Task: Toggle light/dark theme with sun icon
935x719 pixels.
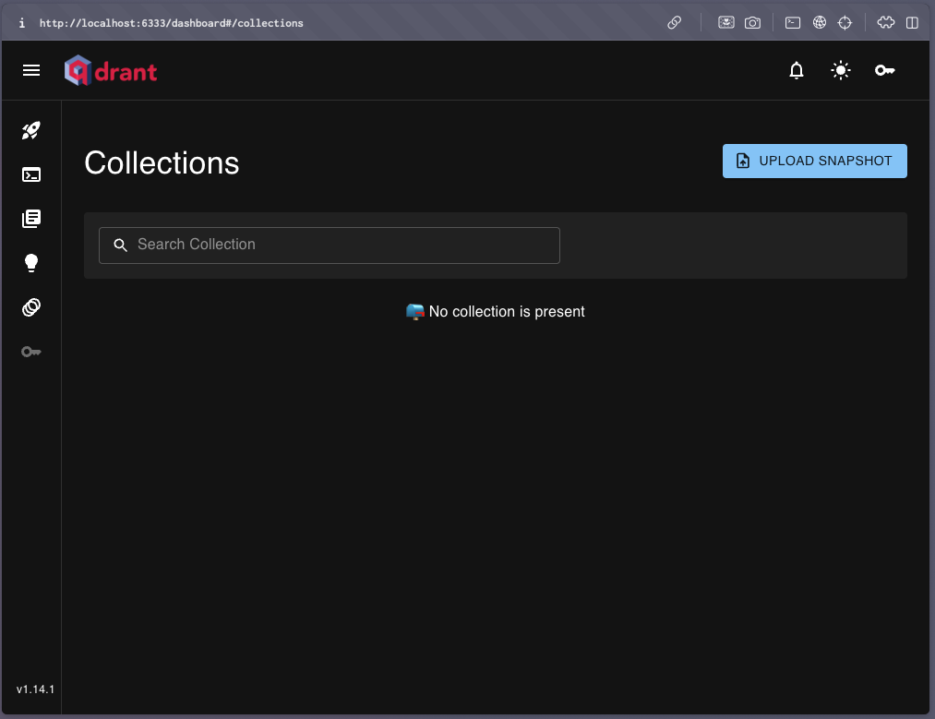Action: (x=840, y=70)
